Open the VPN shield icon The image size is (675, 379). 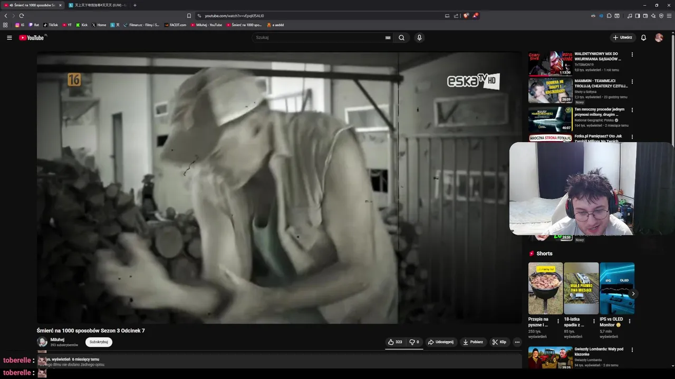point(661,16)
